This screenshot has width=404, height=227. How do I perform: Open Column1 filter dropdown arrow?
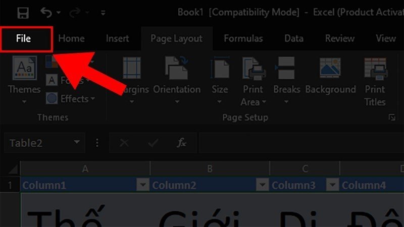pyautogui.click(x=143, y=186)
